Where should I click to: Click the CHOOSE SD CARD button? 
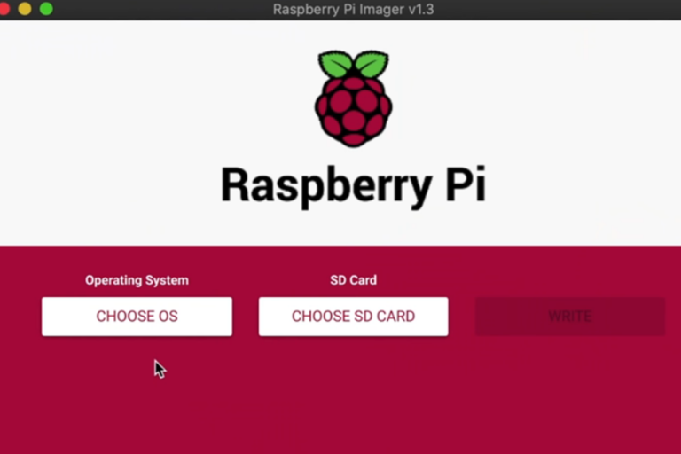coord(353,317)
